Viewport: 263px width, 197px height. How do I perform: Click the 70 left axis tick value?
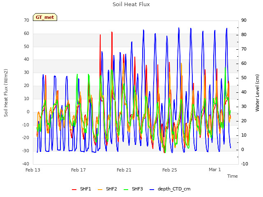26,20
